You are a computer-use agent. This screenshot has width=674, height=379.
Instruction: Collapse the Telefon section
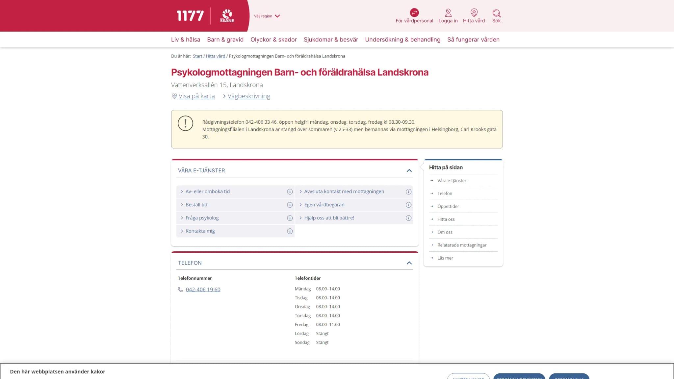(x=409, y=263)
